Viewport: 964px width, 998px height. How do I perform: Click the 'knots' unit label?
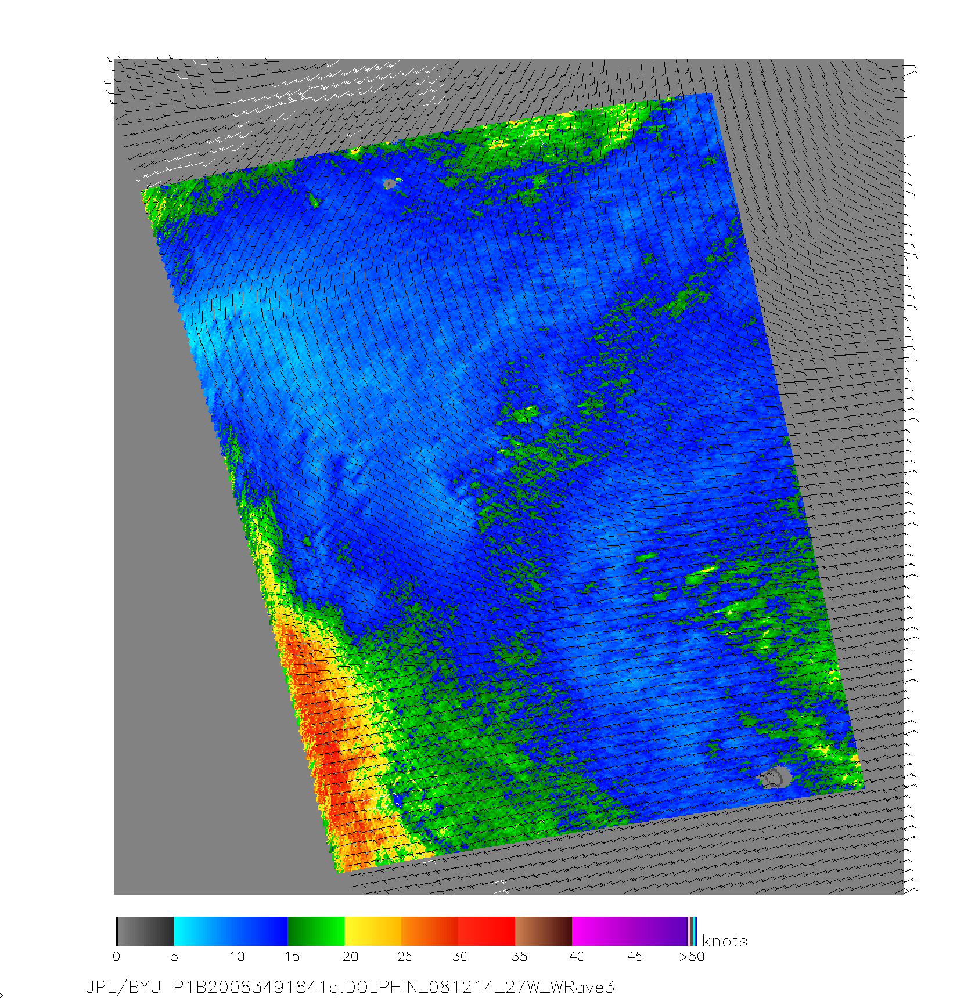[x=725, y=941]
